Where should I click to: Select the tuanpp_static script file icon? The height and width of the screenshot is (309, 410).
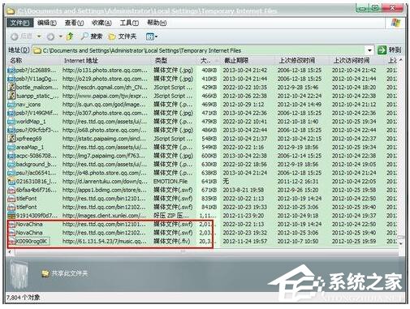[11, 96]
